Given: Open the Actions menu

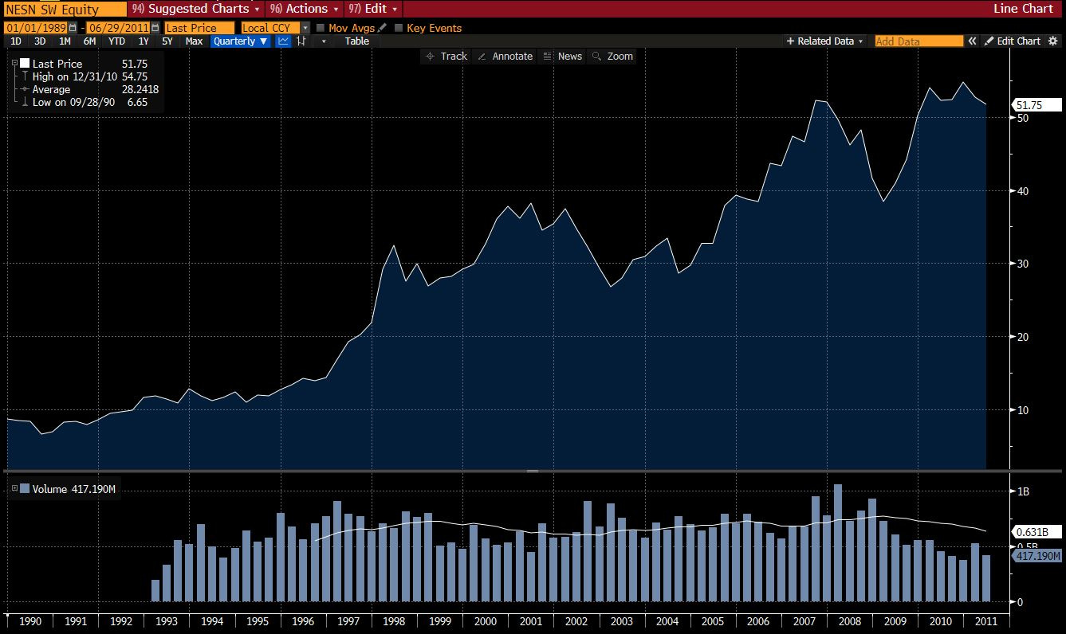Looking at the screenshot, I should pyautogui.click(x=305, y=9).
